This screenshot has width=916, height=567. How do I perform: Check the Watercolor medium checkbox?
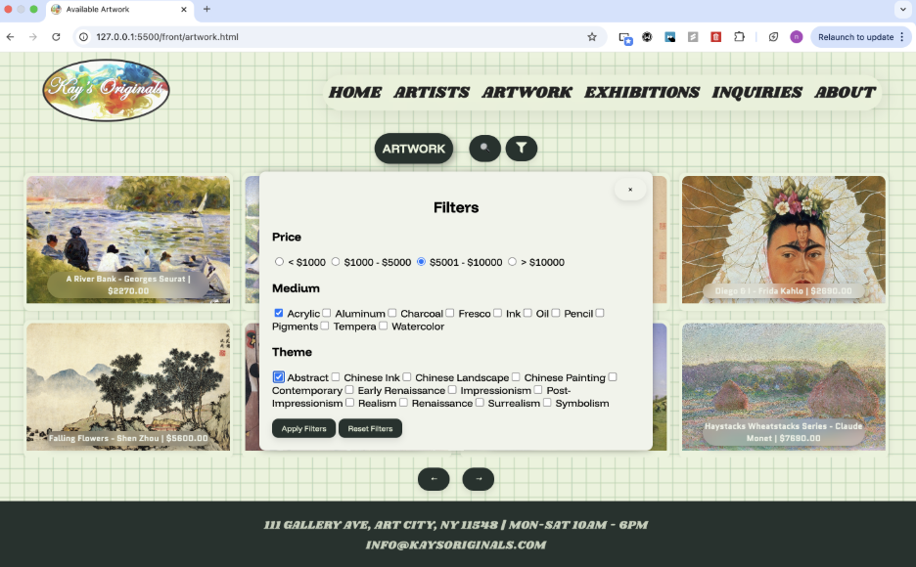(x=383, y=326)
